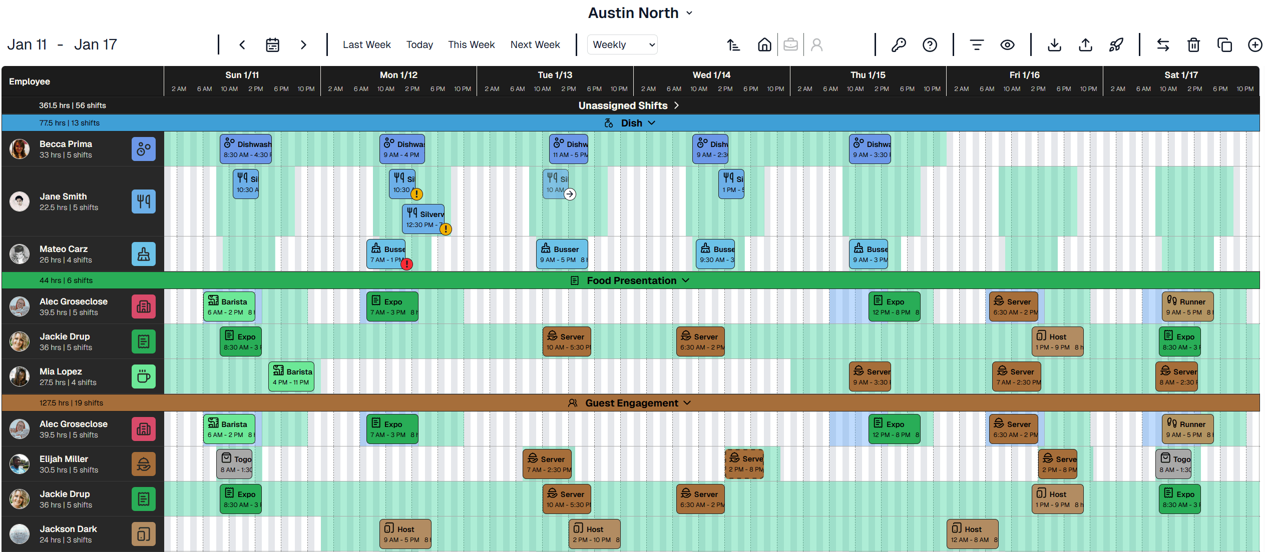The width and height of the screenshot is (1265, 552).
Task: Collapse the Guest Engagement section
Action: 630,403
